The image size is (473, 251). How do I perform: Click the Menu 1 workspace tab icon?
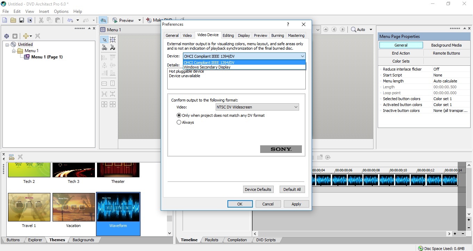pyautogui.click(x=103, y=30)
